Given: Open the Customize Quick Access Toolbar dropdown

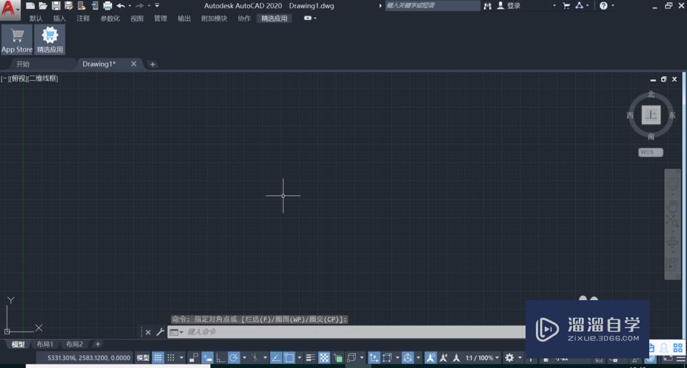Looking at the screenshot, I should [157, 5].
